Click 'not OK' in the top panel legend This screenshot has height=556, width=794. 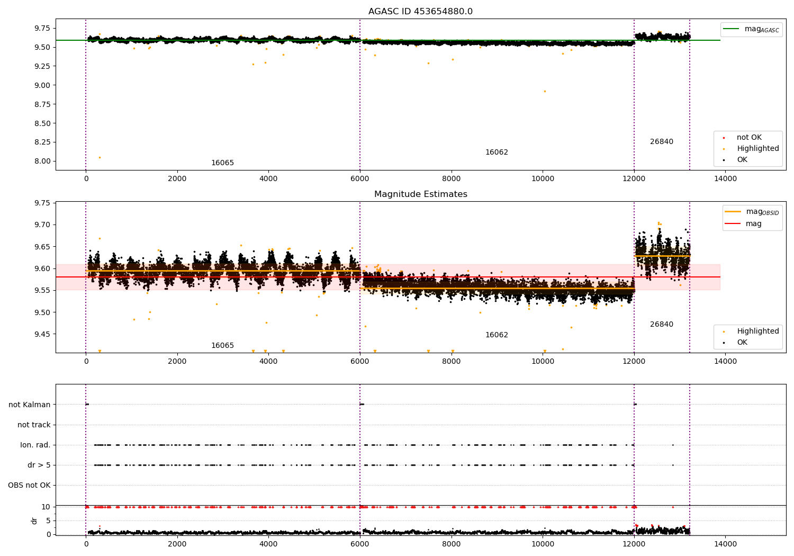749,137
